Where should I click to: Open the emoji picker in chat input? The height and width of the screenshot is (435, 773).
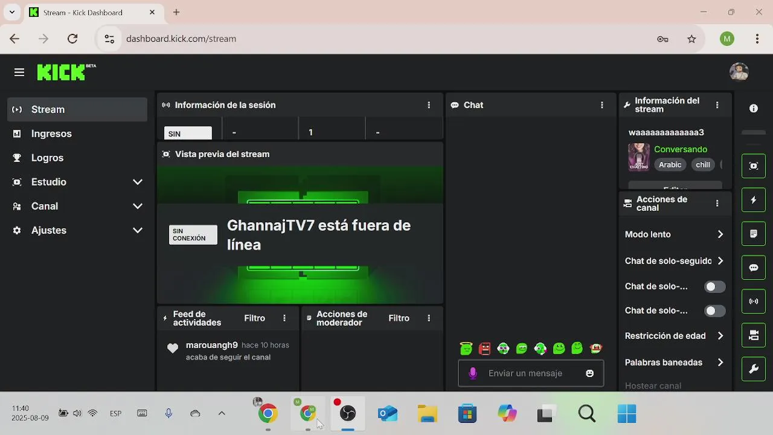point(589,373)
